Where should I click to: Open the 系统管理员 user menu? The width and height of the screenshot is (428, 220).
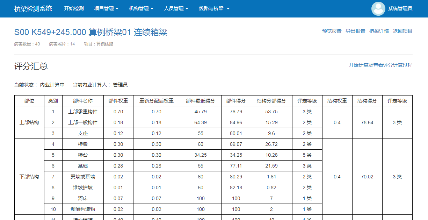click(x=400, y=8)
